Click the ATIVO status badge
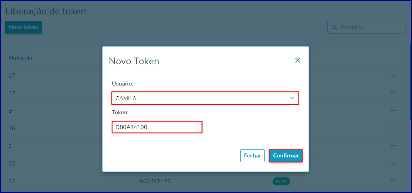This screenshot has height=193, width=412. tap(281, 181)
